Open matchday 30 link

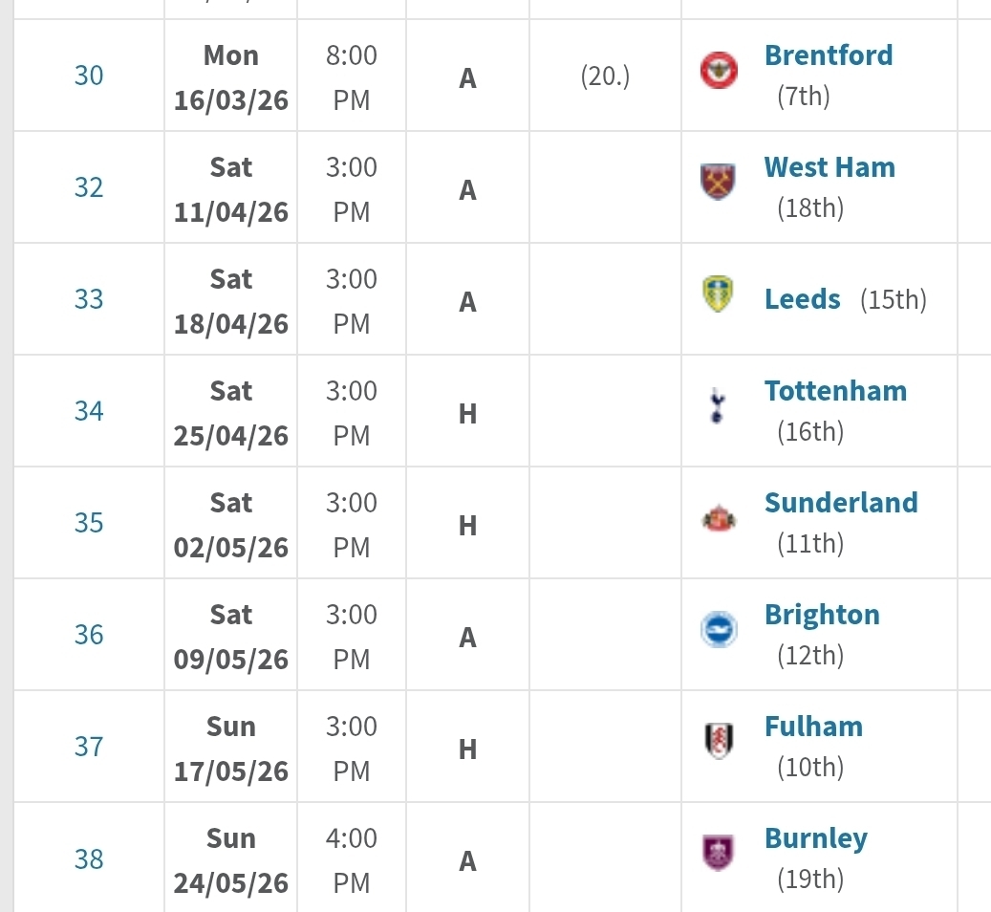pos(89,76)
